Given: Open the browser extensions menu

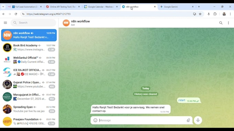Looking at the screenshot, I should [x=215, y=14].
